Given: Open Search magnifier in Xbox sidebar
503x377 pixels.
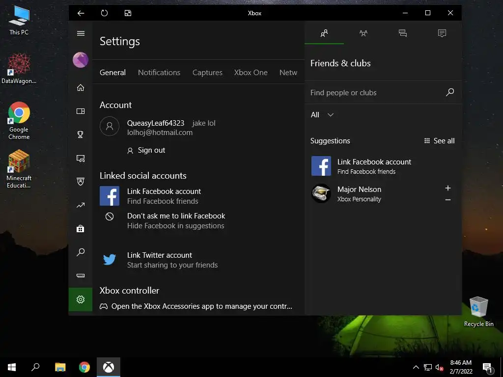Looking at the screenshot, I should [81, 252].
